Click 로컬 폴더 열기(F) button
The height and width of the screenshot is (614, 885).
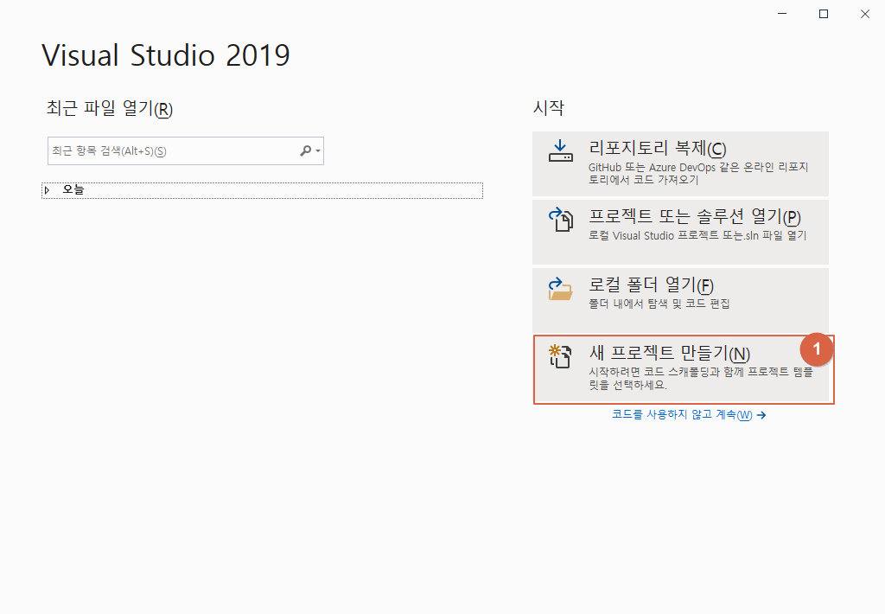coord(680,300)
